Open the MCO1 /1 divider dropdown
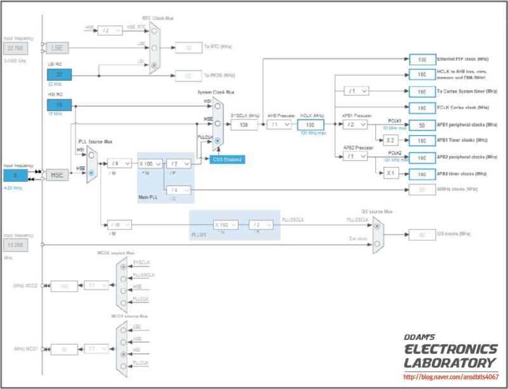Viewport: 508px width, 389px height. [x=95, y=350]
